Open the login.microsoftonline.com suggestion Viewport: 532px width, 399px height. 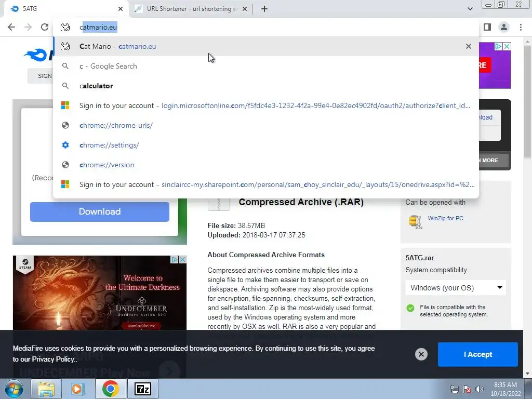[266, 105]
